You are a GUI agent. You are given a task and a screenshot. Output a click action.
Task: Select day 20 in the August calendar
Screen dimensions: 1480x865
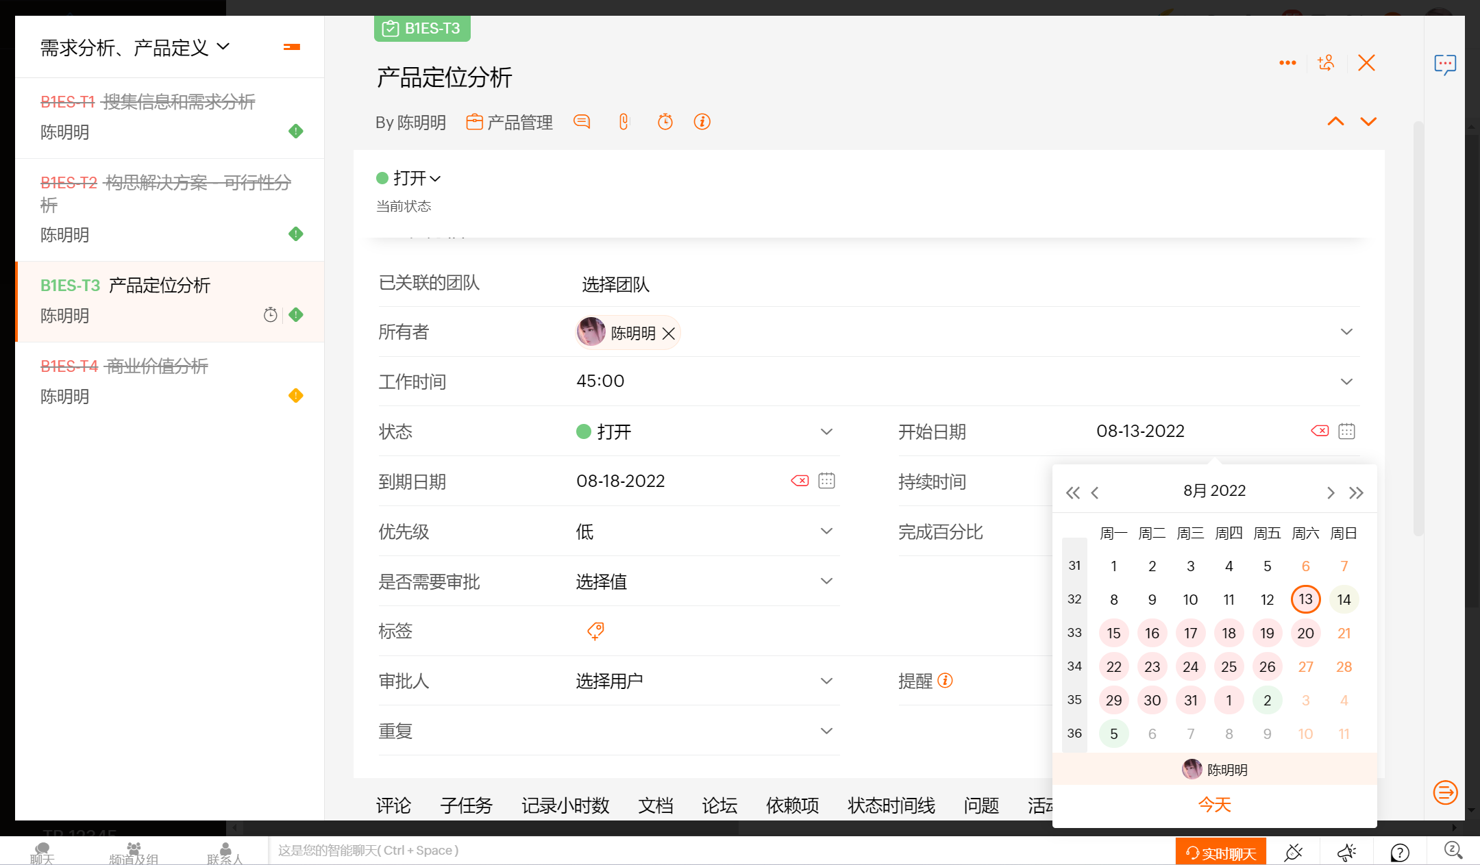pos(1305,633)
